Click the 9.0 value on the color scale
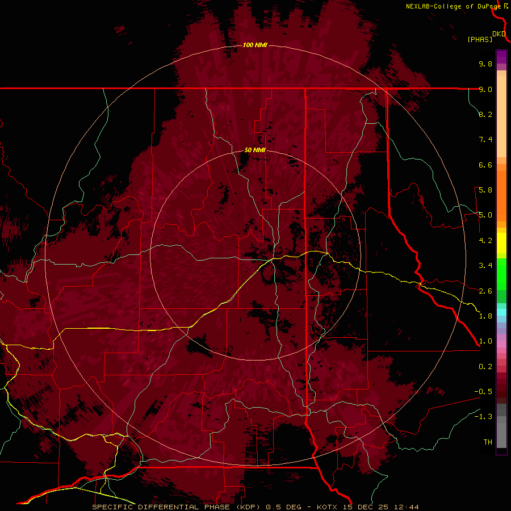 click(485, 89)
